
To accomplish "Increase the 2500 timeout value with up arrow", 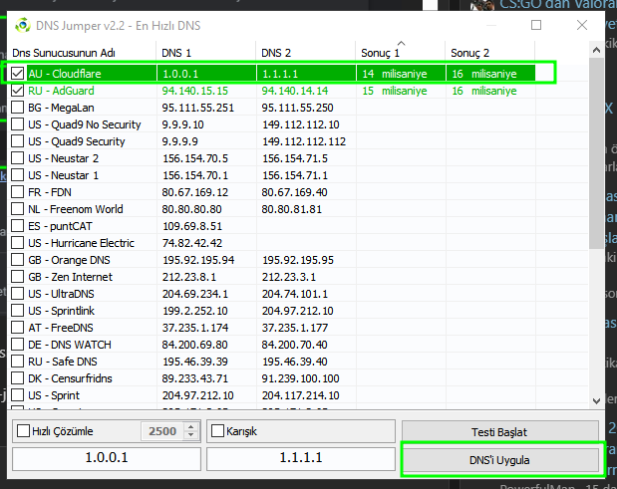I will pyautogui.click(x=190, y=427).
